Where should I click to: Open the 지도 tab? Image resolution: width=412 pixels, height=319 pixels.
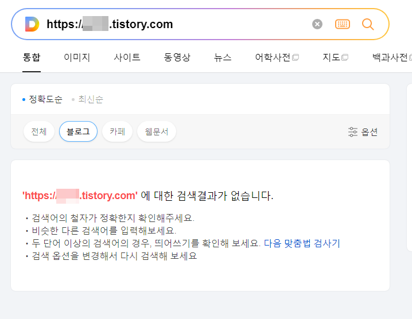point(335,57)
